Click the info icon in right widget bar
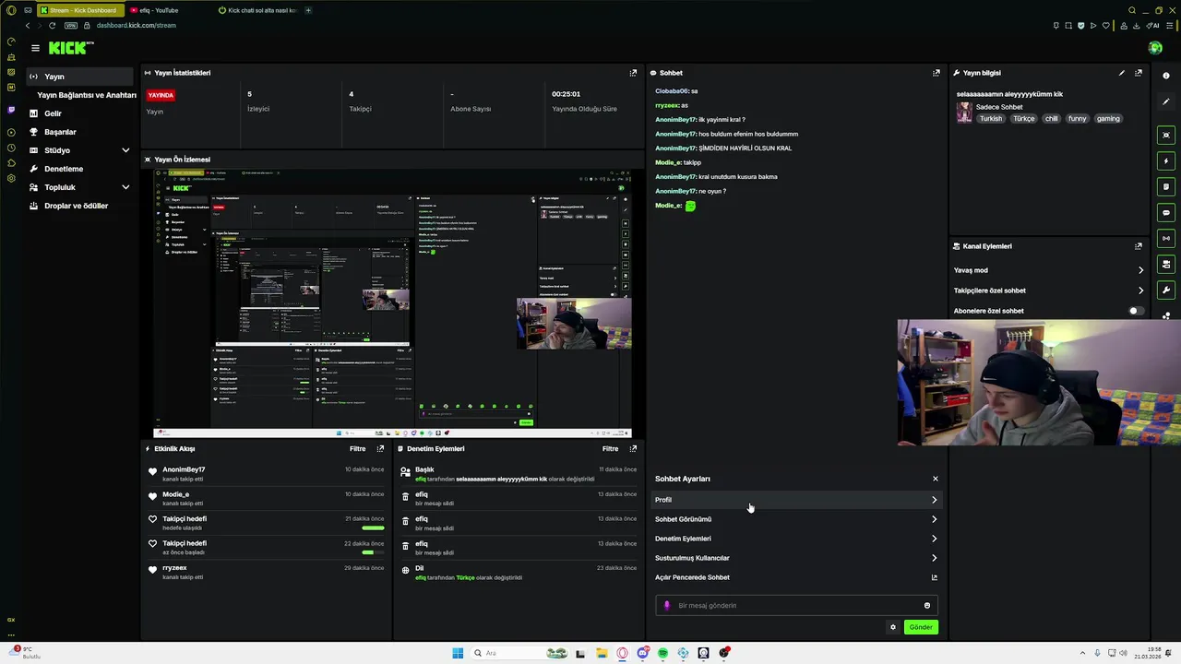This screenshot has width=1181, height=664. (x=1166, y=76)
